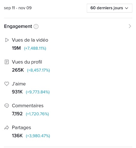Image resolution: width=136 pixels, height=148 pixels.
Task: Click the video views play icon
Action: tap(7, 40)
